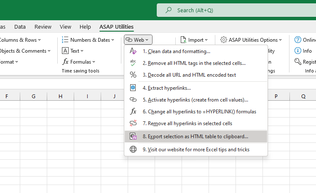Select column G header
Screen dimensions: 316x193
coord(33,96)
